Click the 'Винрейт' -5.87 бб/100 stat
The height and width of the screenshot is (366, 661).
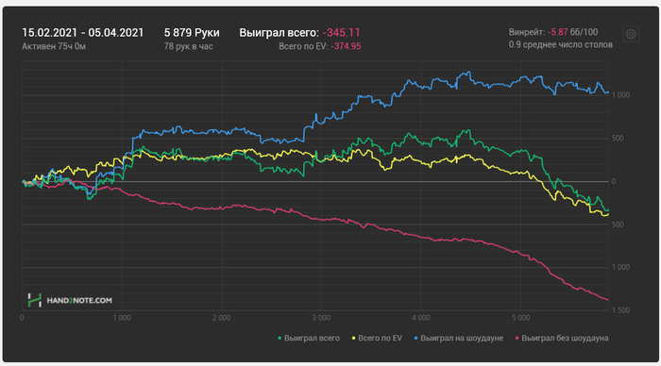coord(553,32)
